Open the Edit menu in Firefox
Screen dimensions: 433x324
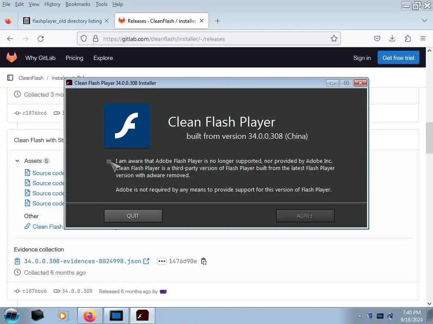pyautogui.click(x=19, y=4)
